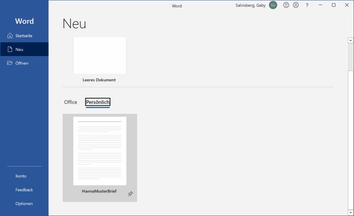
Task: Click the scrollbar down arrow
Action: 351,213
